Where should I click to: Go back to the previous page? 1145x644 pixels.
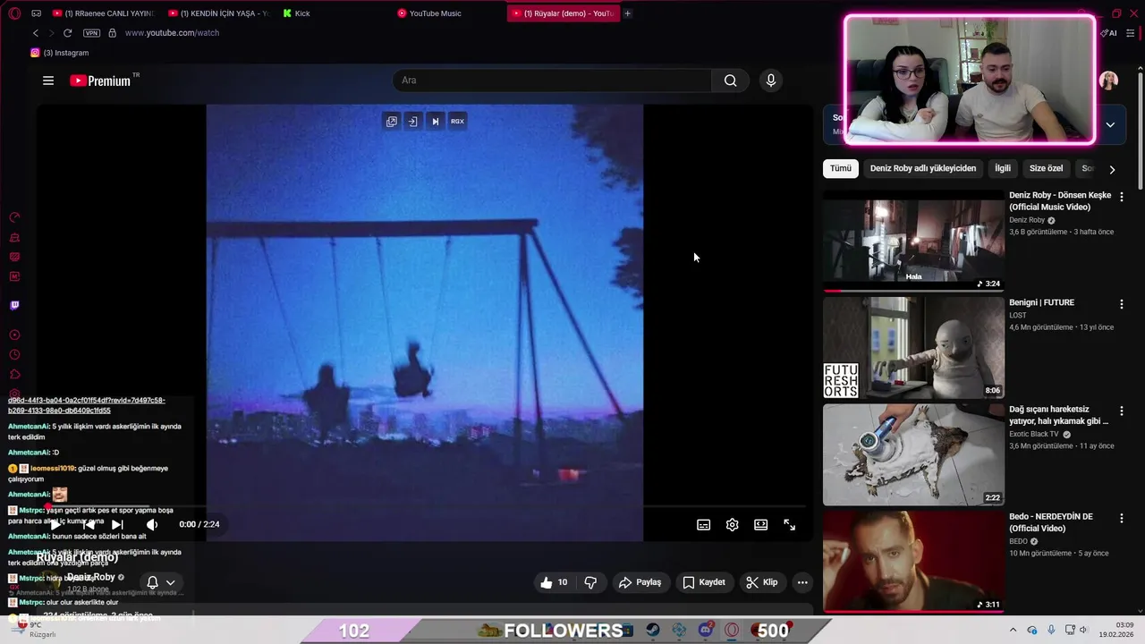coord(36,33)
